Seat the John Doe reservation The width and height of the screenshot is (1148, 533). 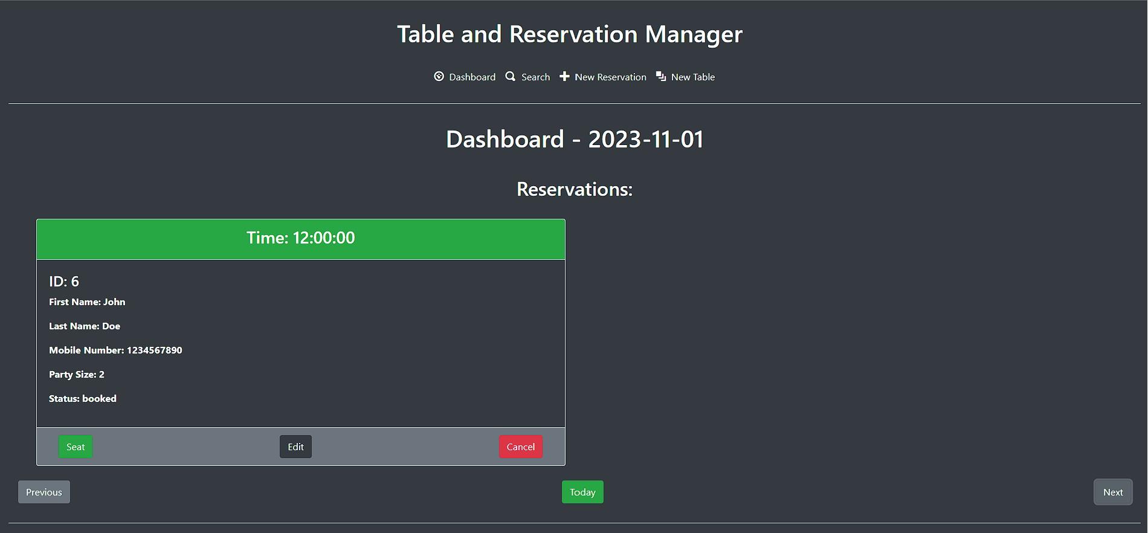(x=76, y=447)
